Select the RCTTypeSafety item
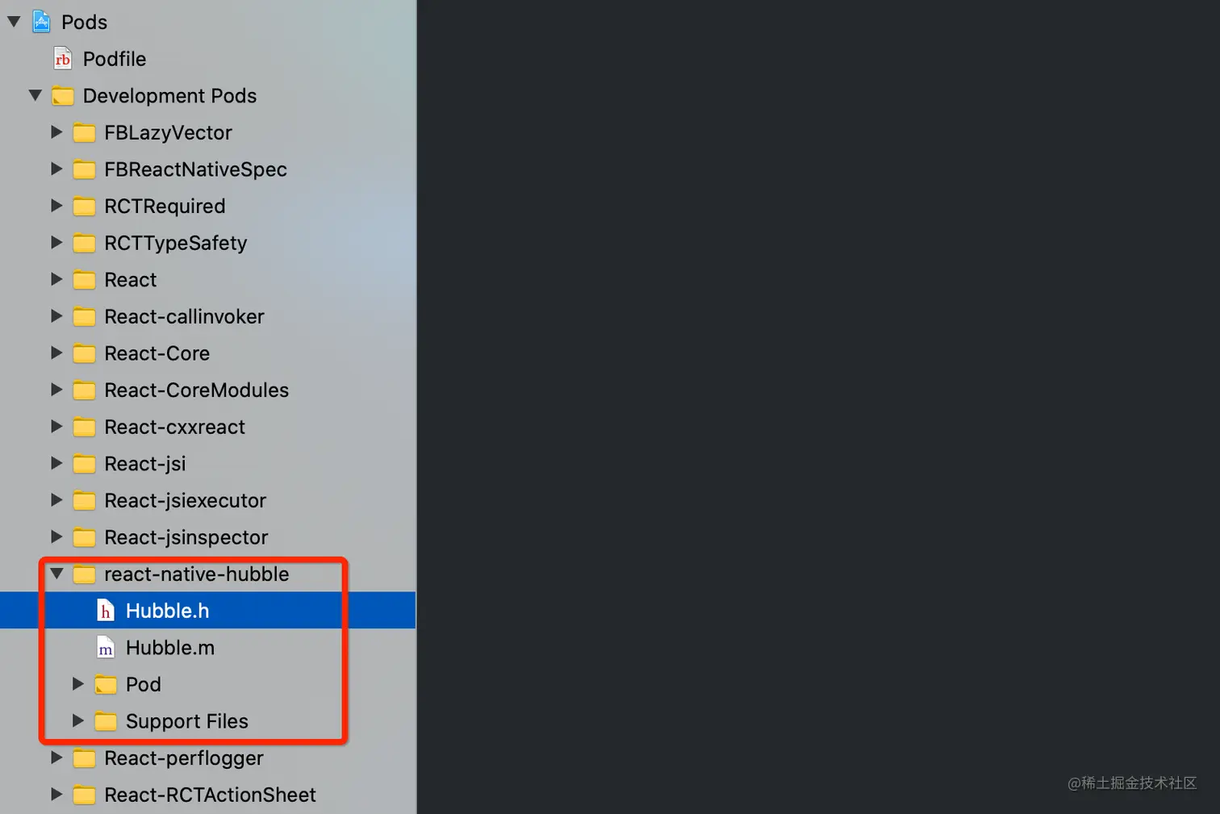The height and width of the screenshot is (814, 1220). click(x=175, y=243)
